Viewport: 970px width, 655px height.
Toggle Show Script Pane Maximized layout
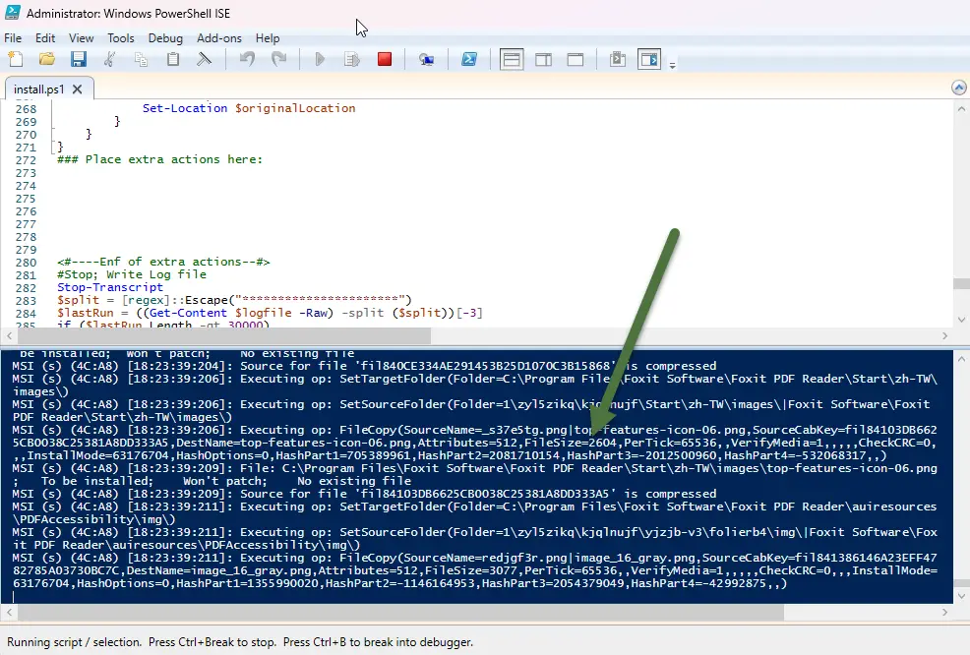(576, 60)
